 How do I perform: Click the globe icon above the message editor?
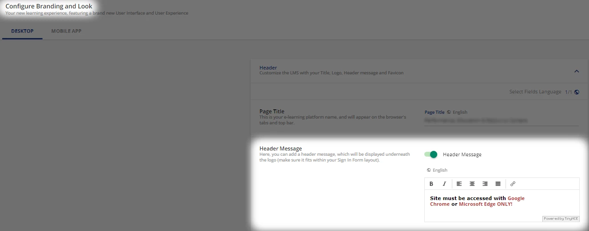[428, 170]
